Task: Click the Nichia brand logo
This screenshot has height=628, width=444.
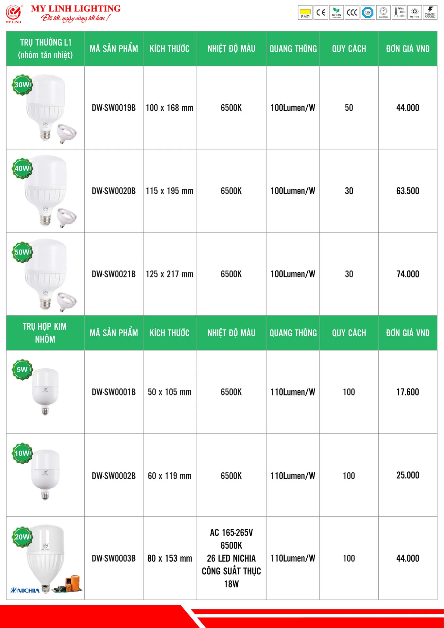Action: tap(25, 590)
